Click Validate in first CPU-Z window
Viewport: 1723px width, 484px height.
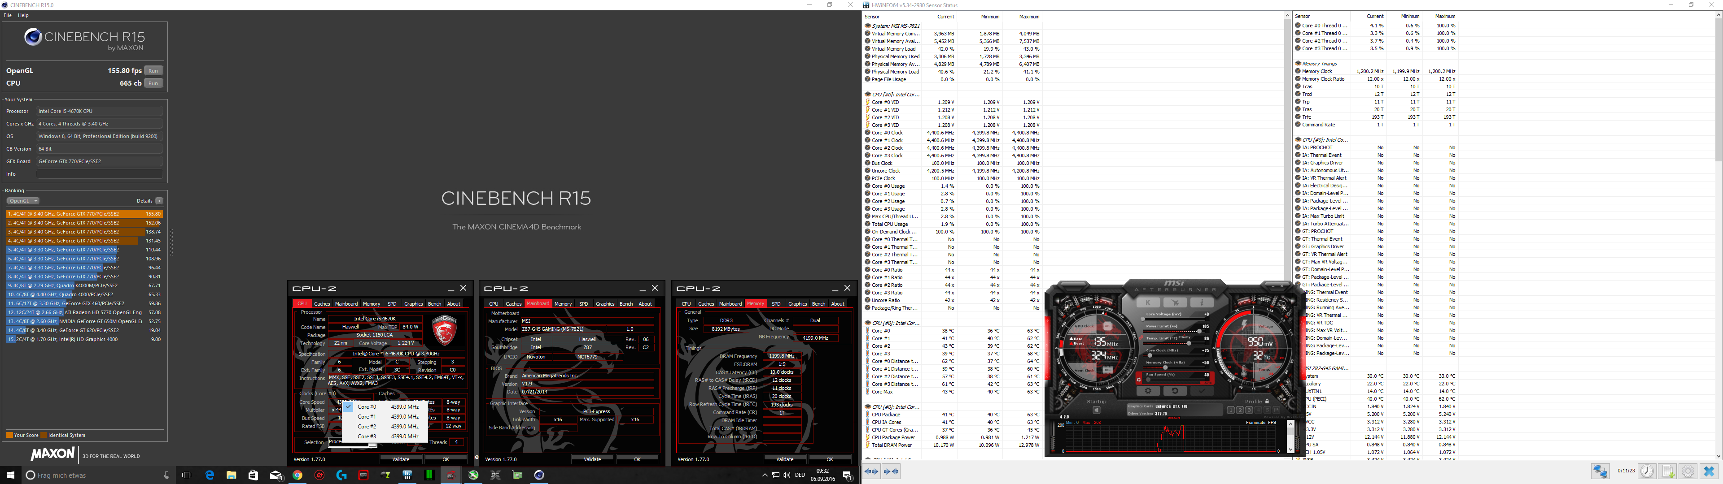point(401,459)
